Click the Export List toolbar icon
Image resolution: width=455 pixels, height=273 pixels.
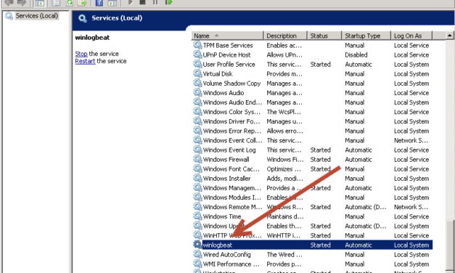[83, 3]
